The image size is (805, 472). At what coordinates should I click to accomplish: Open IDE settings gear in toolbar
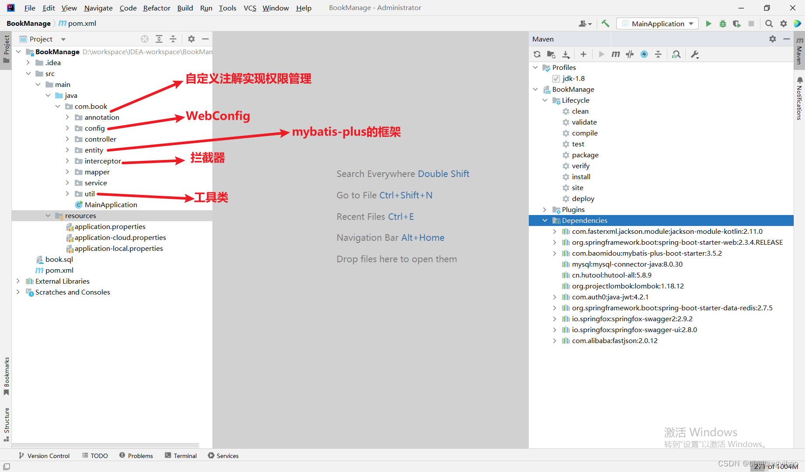[x=784, y=24]
